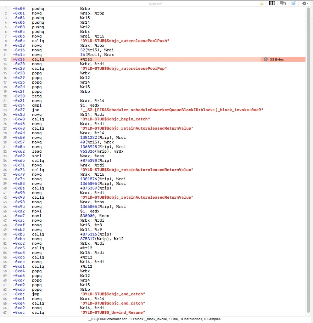Click operand 16(%rdi), %rax

(97, 55)
